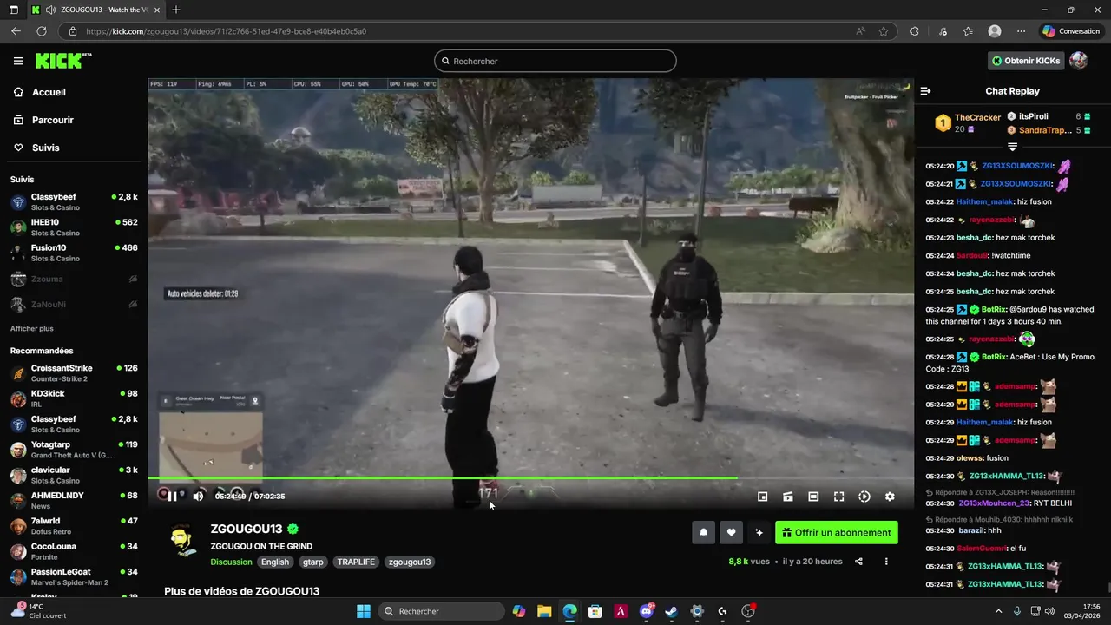The width and height of the screenshot is (1111, 625).
Task: Click BotRix username in watchtime message
Action: (x=994, y=309)
